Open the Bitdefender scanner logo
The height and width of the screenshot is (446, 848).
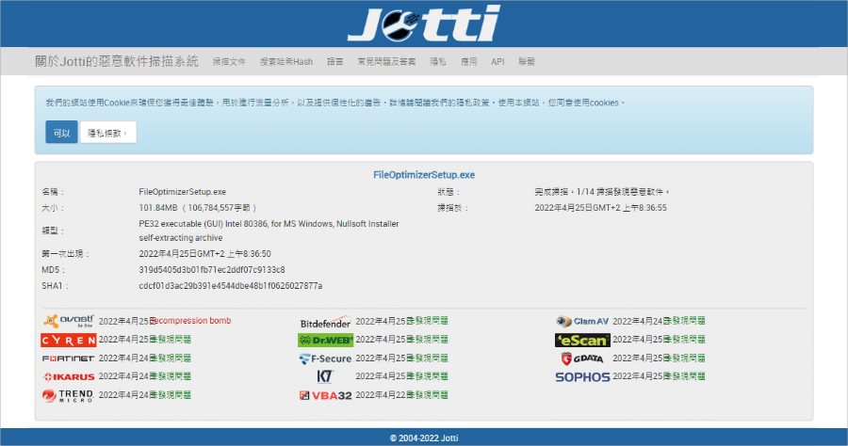pyautogui.click(x=325, y=323)
